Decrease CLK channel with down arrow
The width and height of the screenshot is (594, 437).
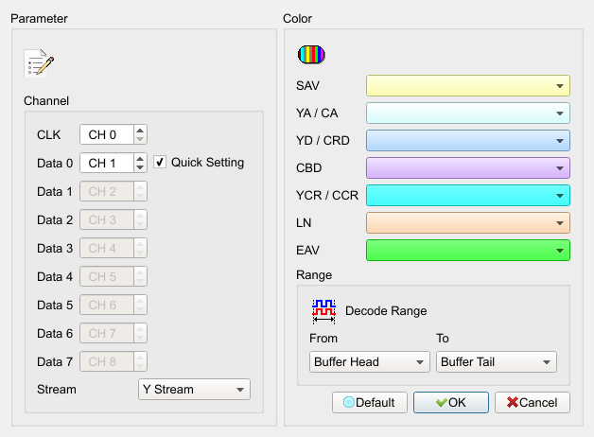pyautogui.click(x=140, y=139)
